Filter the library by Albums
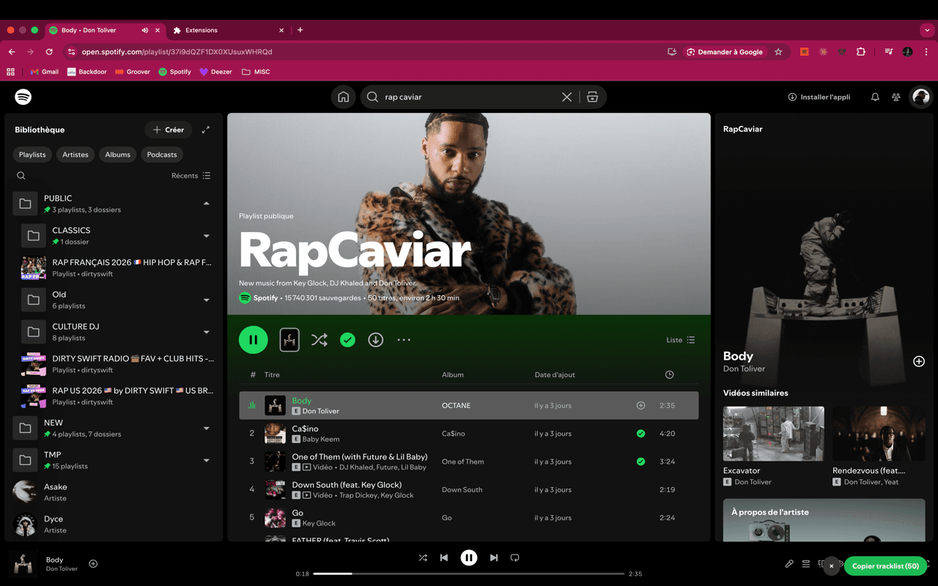The width and height of the screenshot is (938, 586). 117,155
